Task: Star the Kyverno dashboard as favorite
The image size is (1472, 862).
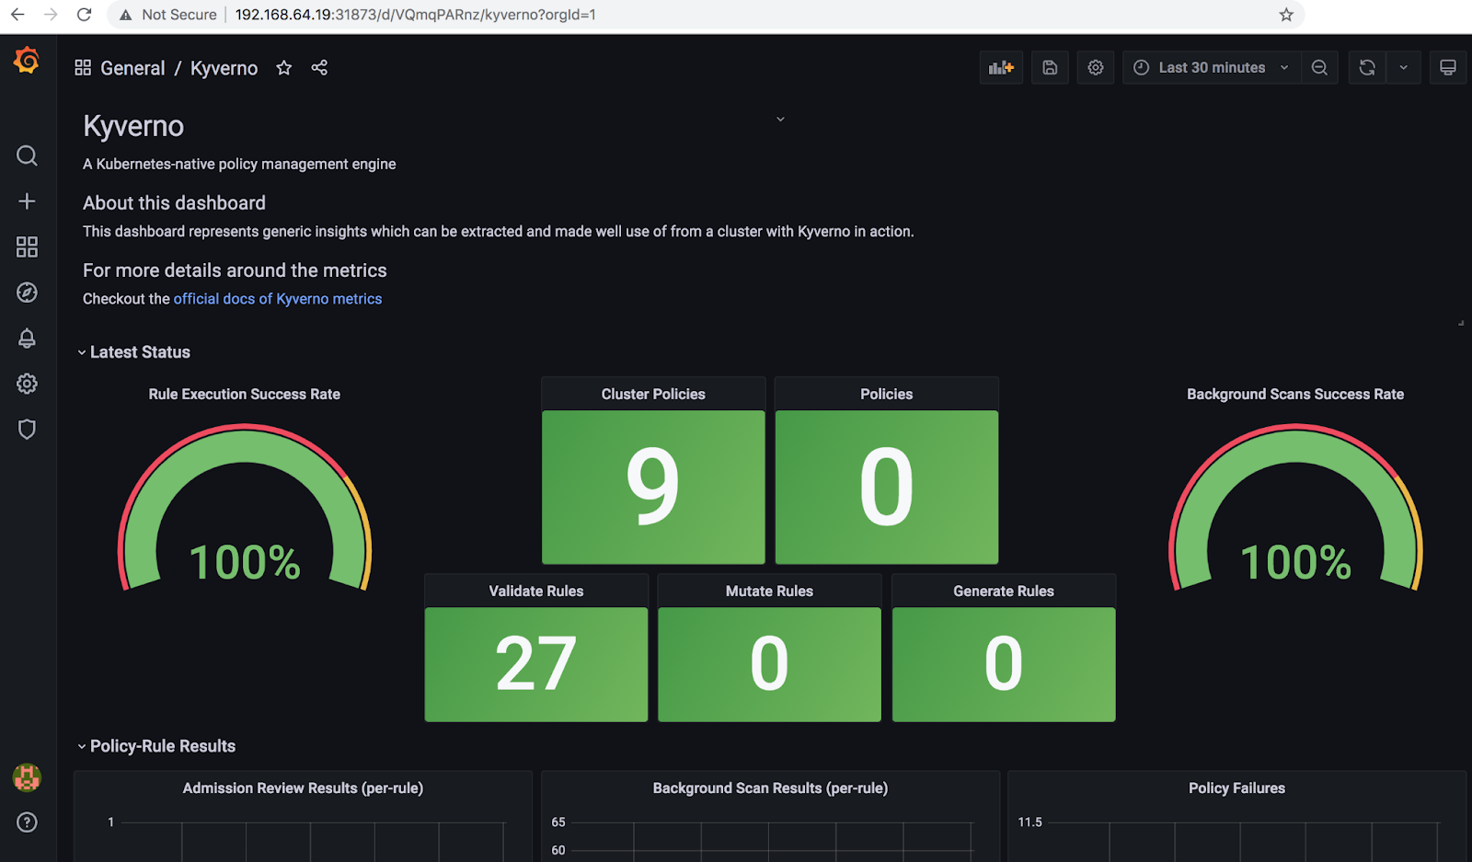Action: coord(284,68)
